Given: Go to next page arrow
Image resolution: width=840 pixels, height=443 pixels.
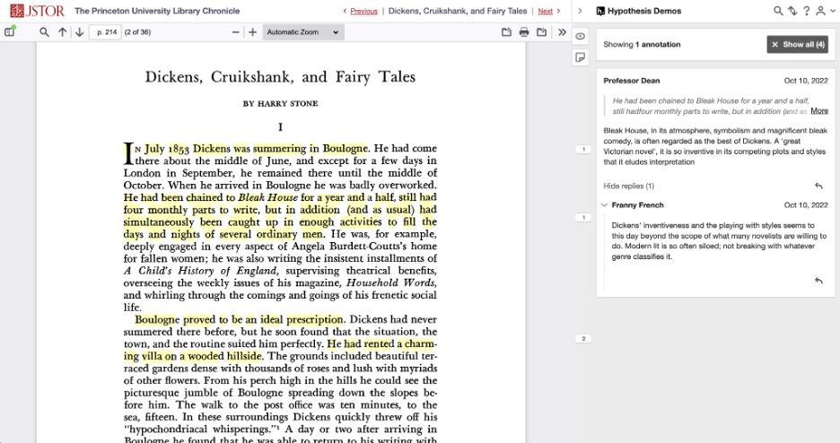Looking at the screenshot, I should (79, 32).
